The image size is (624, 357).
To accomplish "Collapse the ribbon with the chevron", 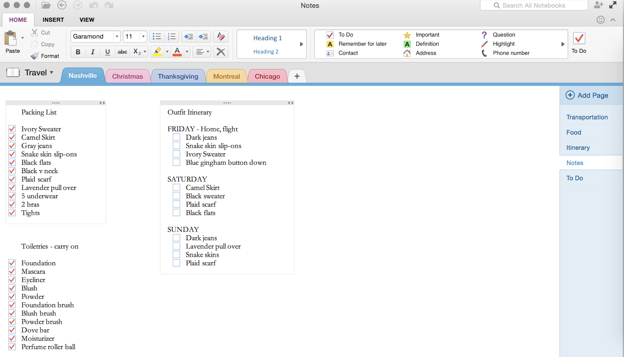I will [613, 20].
